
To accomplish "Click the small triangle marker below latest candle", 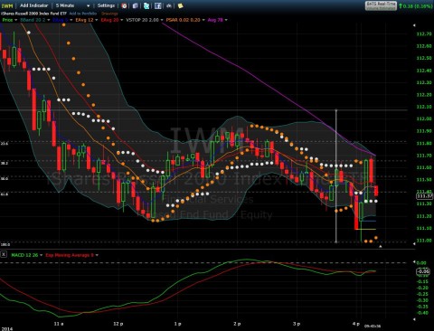I will click(381, 246).
